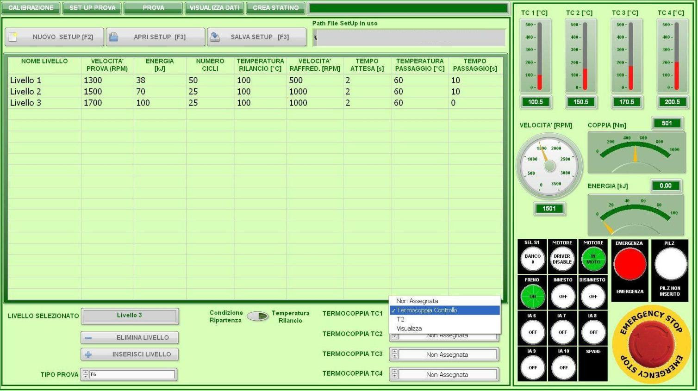Click the NUMERO CICLI column header

(210, 65)
